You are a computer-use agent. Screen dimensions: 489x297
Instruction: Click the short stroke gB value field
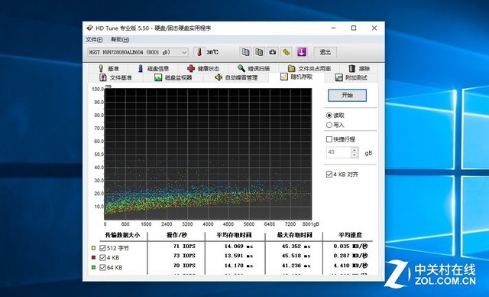tap(338, 152)
